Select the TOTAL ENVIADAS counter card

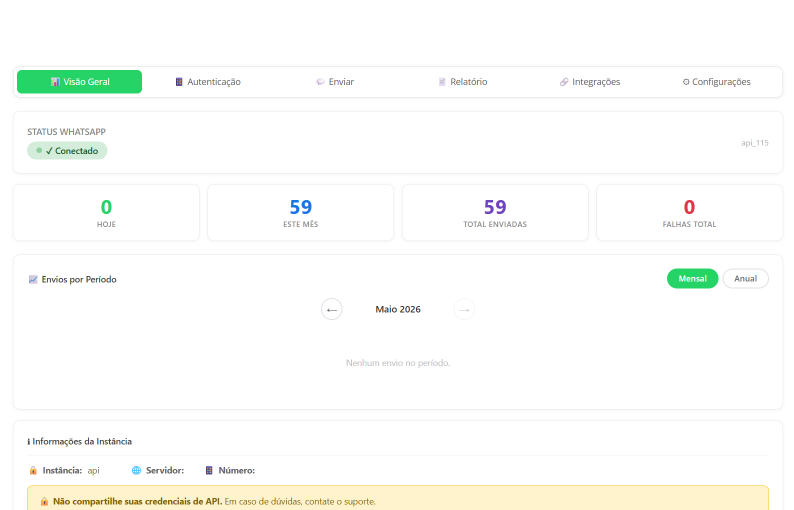pos(495,212)
